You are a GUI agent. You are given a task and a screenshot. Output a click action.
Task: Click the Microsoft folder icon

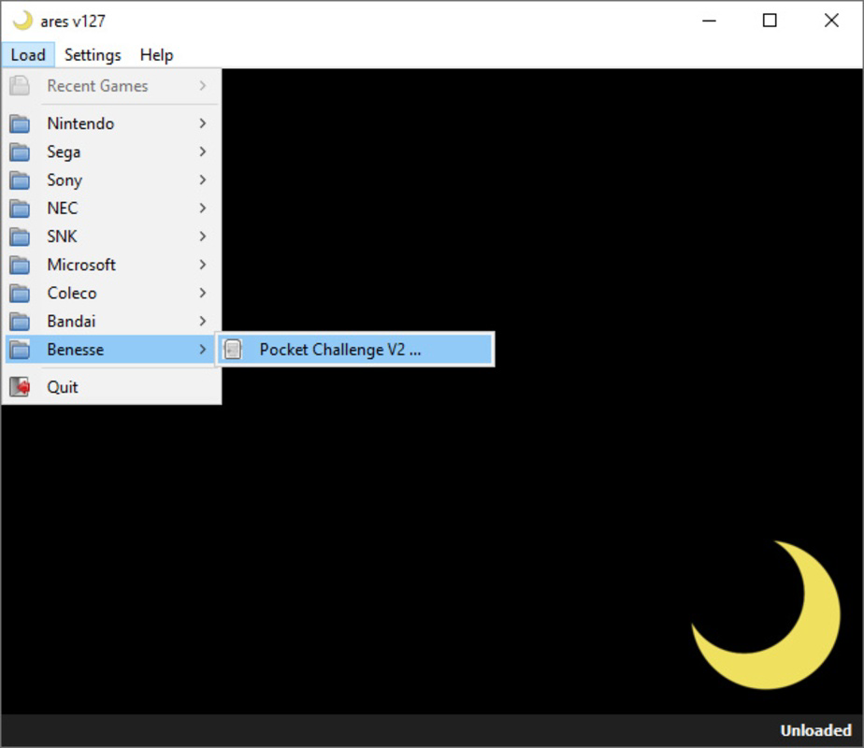tap(20, 265)
